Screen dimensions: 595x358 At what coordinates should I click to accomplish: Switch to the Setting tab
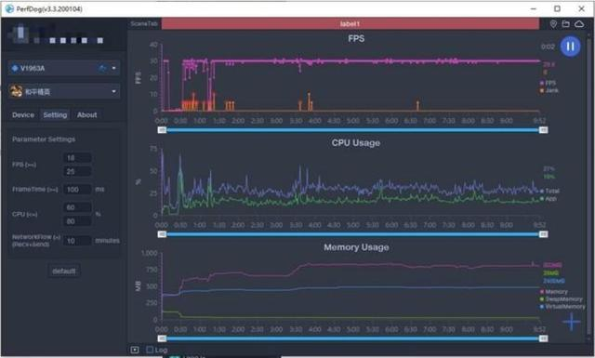click(55, 114)
